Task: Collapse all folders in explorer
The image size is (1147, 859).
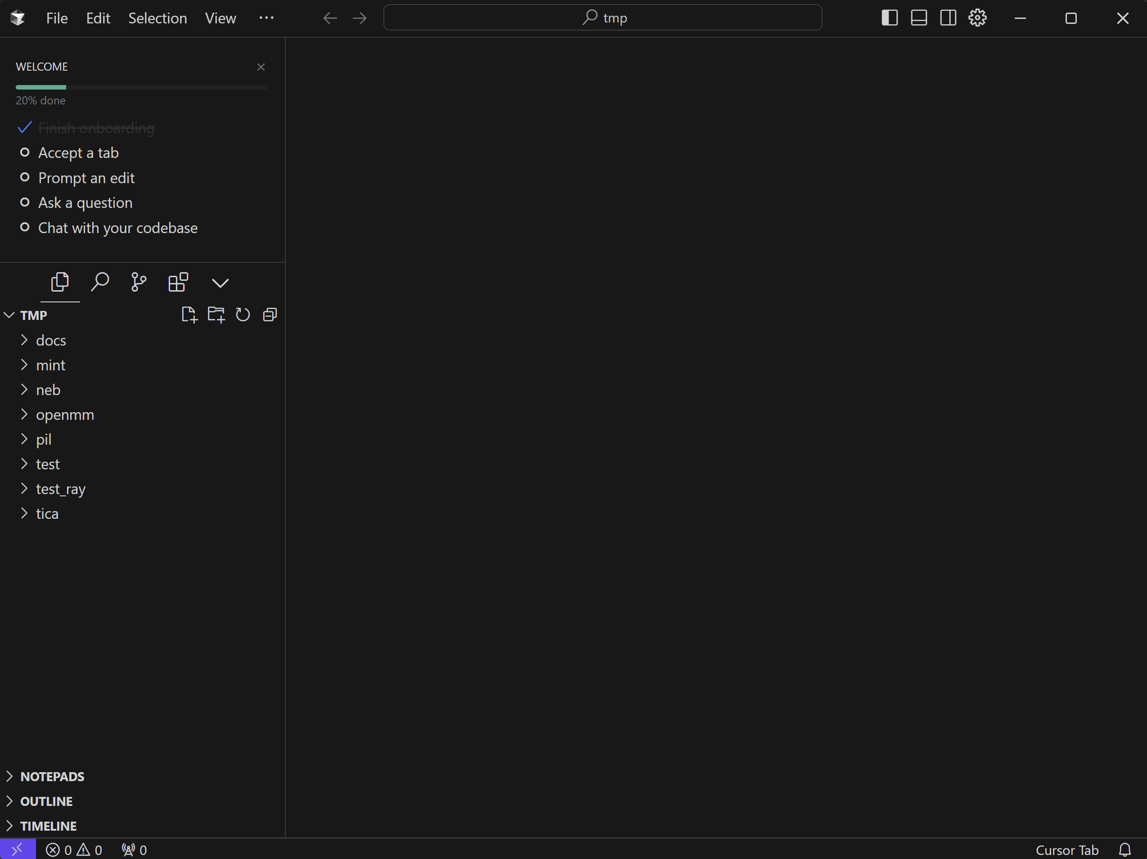Action: (270, 315)
